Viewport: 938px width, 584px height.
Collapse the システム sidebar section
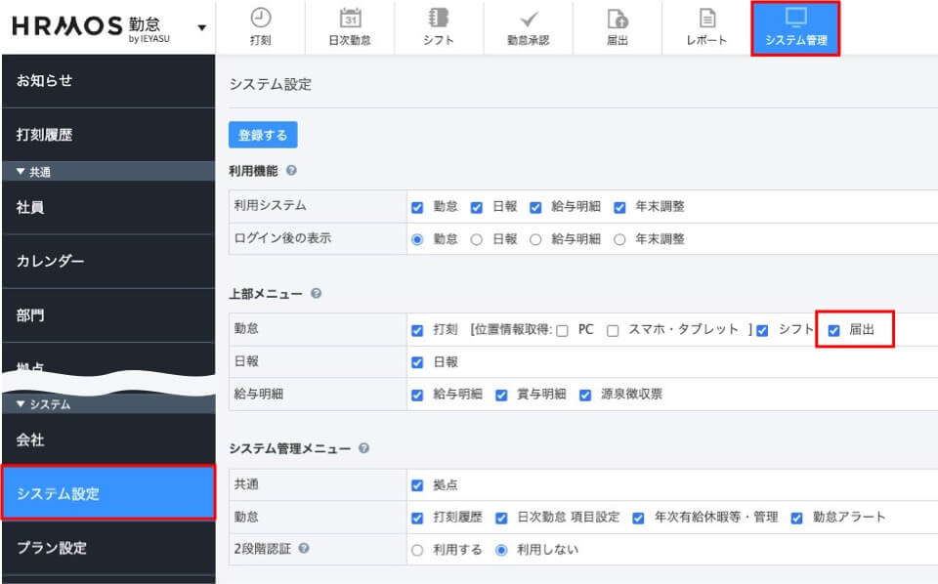pos(21,404)
